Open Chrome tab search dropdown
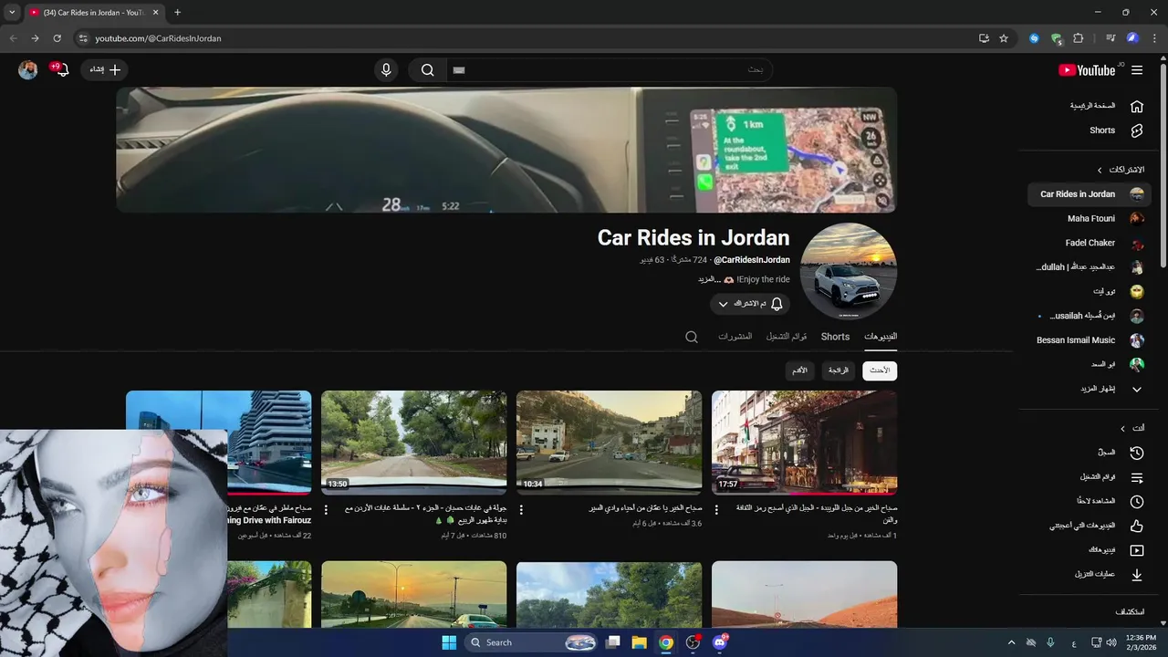 12,13
